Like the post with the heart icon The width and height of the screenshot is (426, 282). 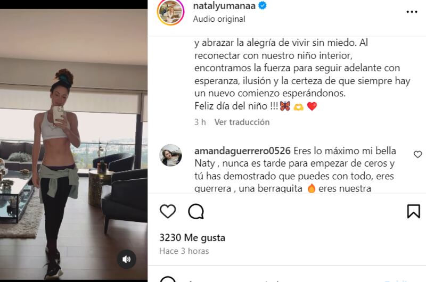[168, 211]
